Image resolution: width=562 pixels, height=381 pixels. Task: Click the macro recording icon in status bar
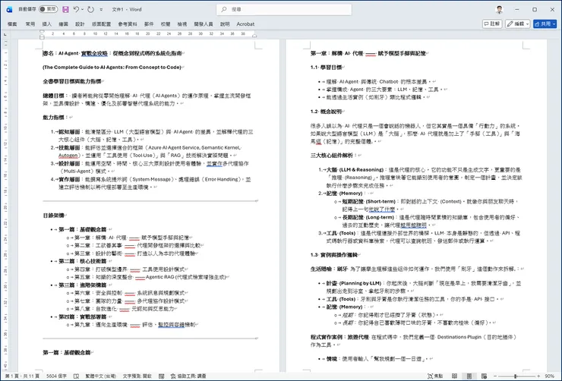(161, 376)
